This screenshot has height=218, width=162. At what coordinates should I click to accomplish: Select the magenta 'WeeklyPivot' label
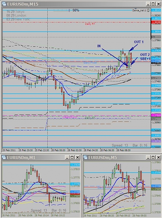click(x=70, y=117)
